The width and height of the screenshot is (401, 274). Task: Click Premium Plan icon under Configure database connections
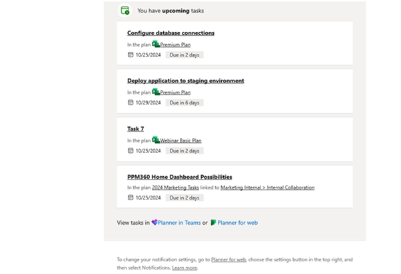click(x=156, y=45)
